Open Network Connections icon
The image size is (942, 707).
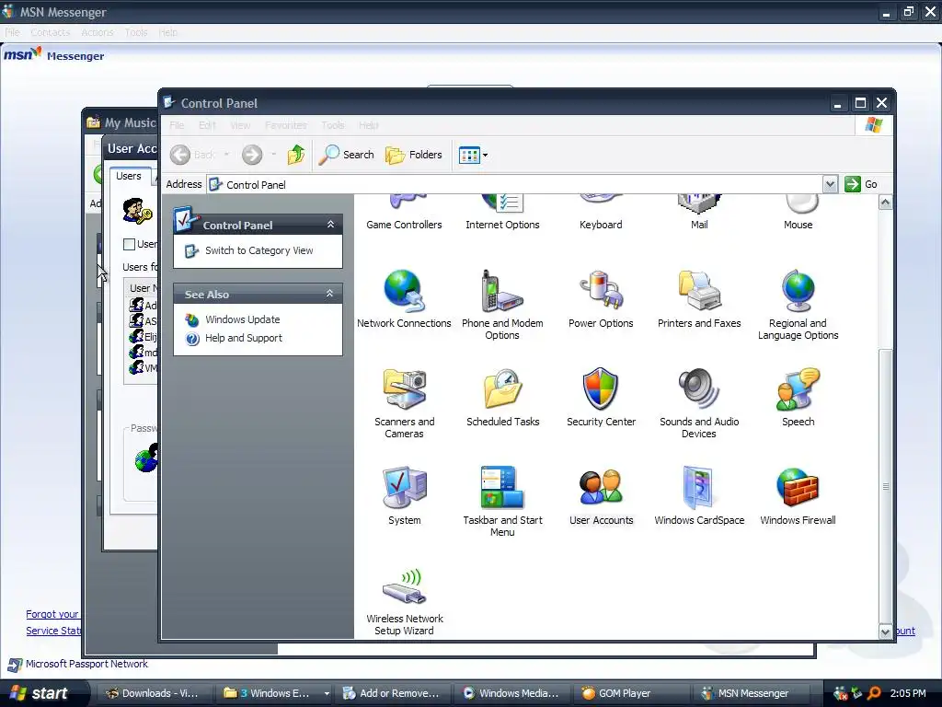click(404, 299)
